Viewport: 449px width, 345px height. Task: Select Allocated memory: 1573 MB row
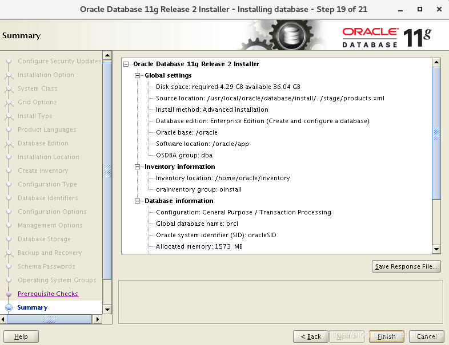(199, 246)
